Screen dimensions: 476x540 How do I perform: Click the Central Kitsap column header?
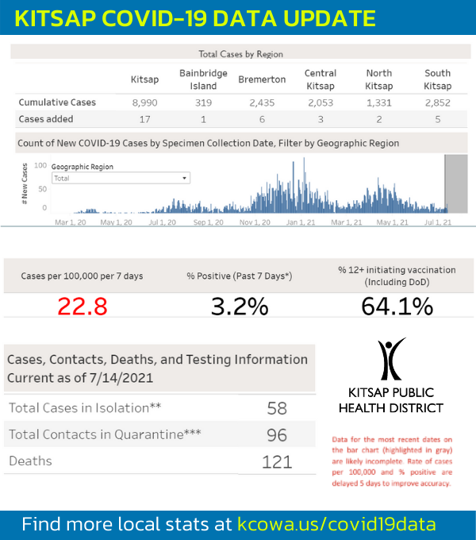[321, 79]
